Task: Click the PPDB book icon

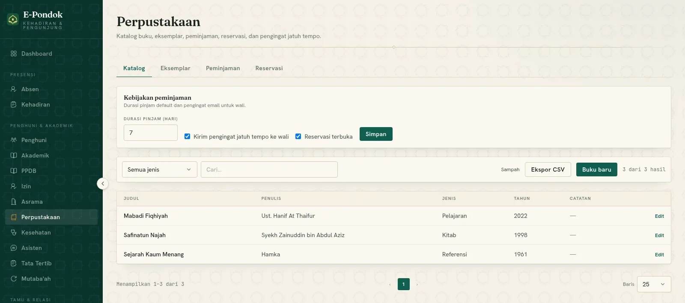Action: tap(14, 171)
